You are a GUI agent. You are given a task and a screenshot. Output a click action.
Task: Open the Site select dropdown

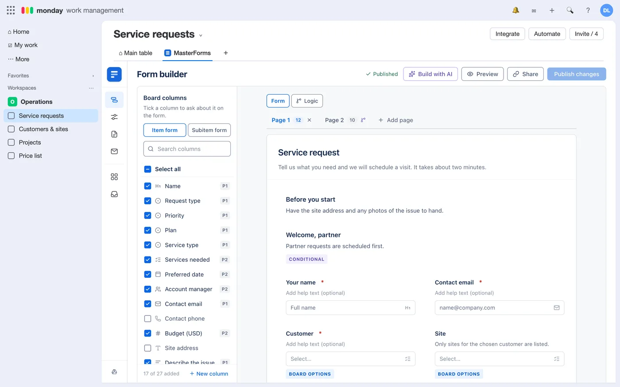click(x=500, y=359)
